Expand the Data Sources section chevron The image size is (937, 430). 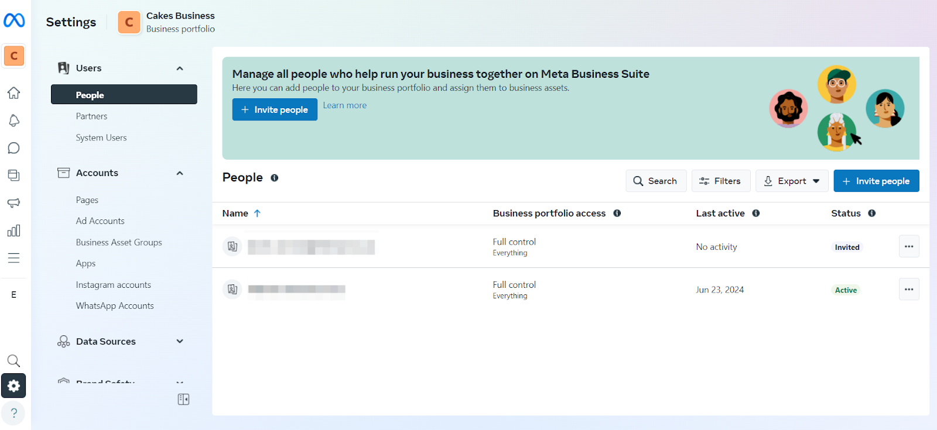point(180,341)
